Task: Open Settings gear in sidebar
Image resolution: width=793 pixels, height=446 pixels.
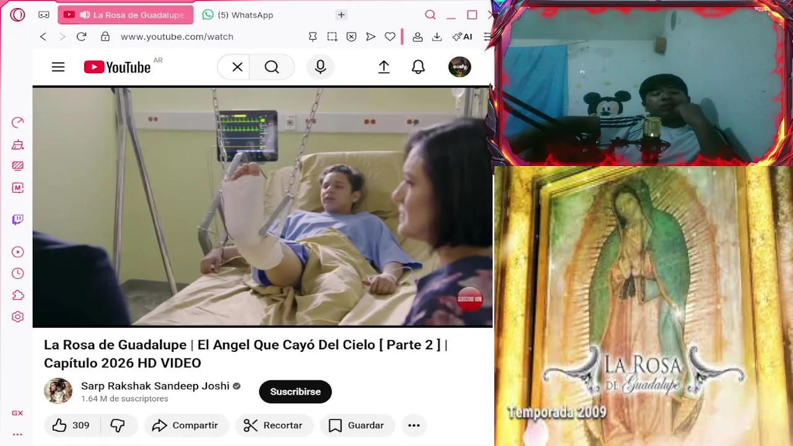Action: tap(17, 317)
